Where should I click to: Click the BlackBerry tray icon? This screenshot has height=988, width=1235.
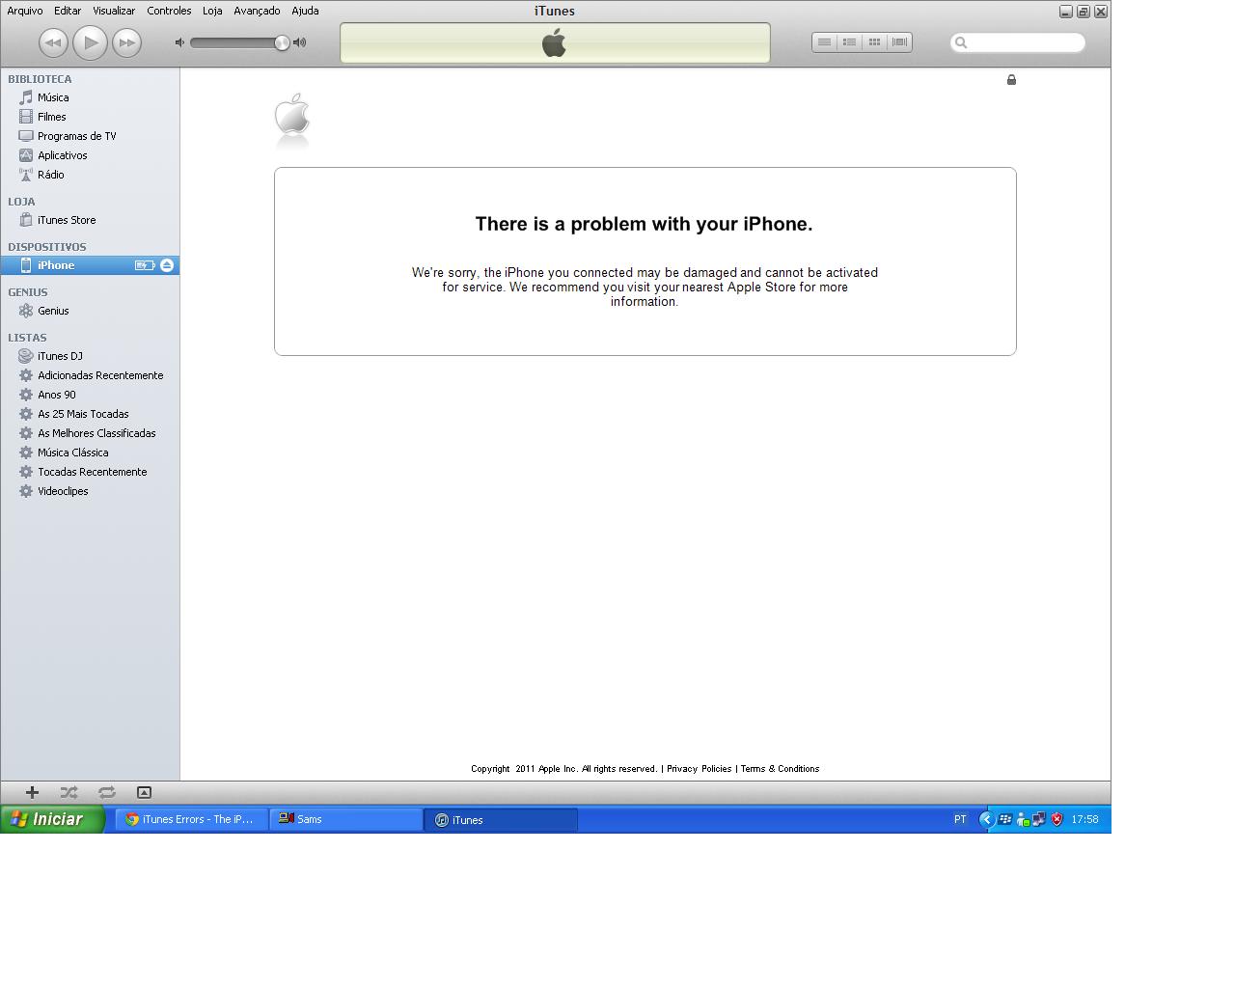click(1005, 819)
